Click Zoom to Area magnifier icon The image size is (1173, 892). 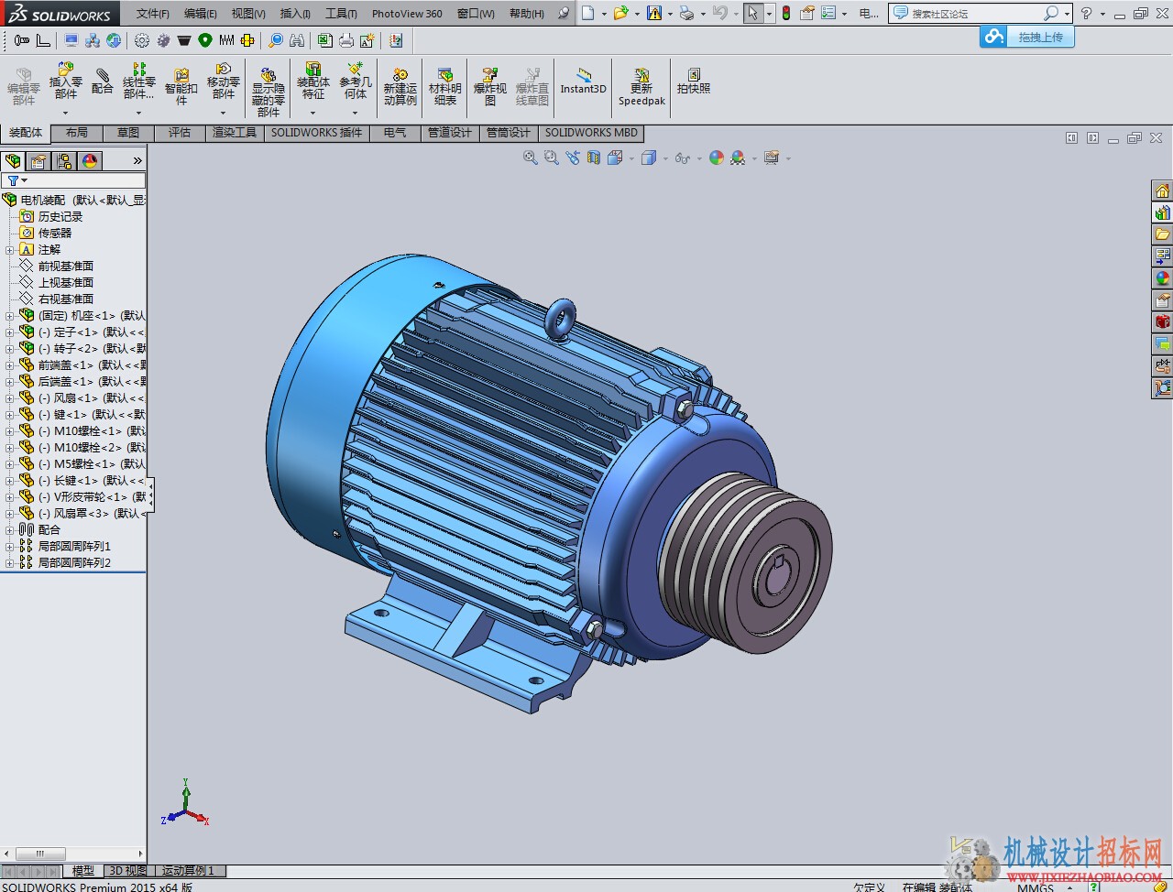(x=551, y=158)
